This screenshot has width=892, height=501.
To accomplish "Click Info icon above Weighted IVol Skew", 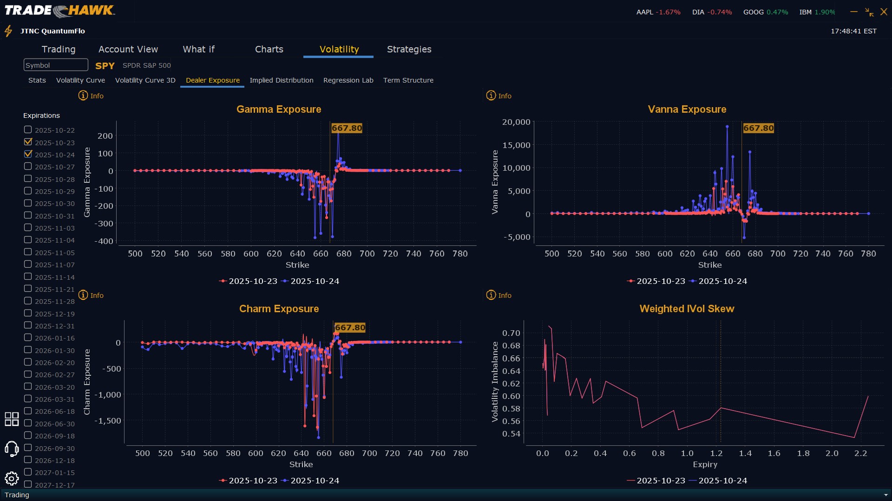I will tap(491, 295).
